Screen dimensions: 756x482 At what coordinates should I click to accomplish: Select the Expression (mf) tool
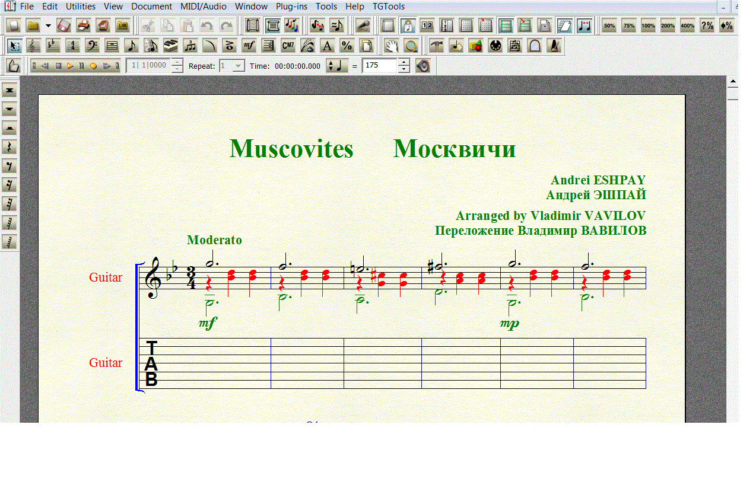[x=249, y=46]
